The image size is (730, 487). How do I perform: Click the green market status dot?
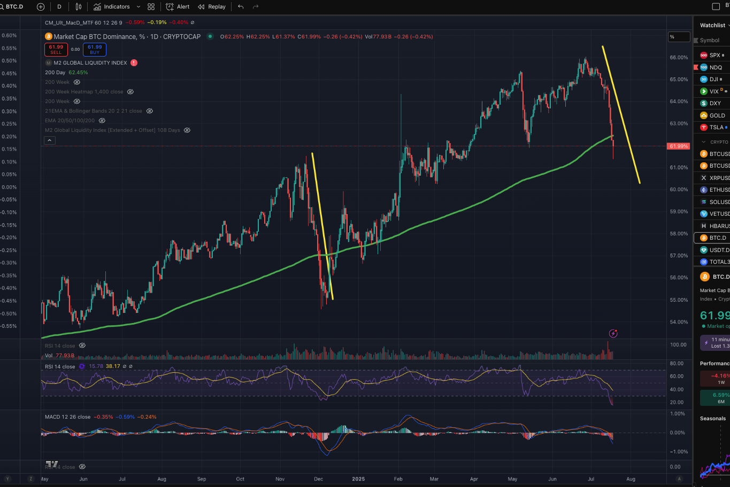[210, 36]
